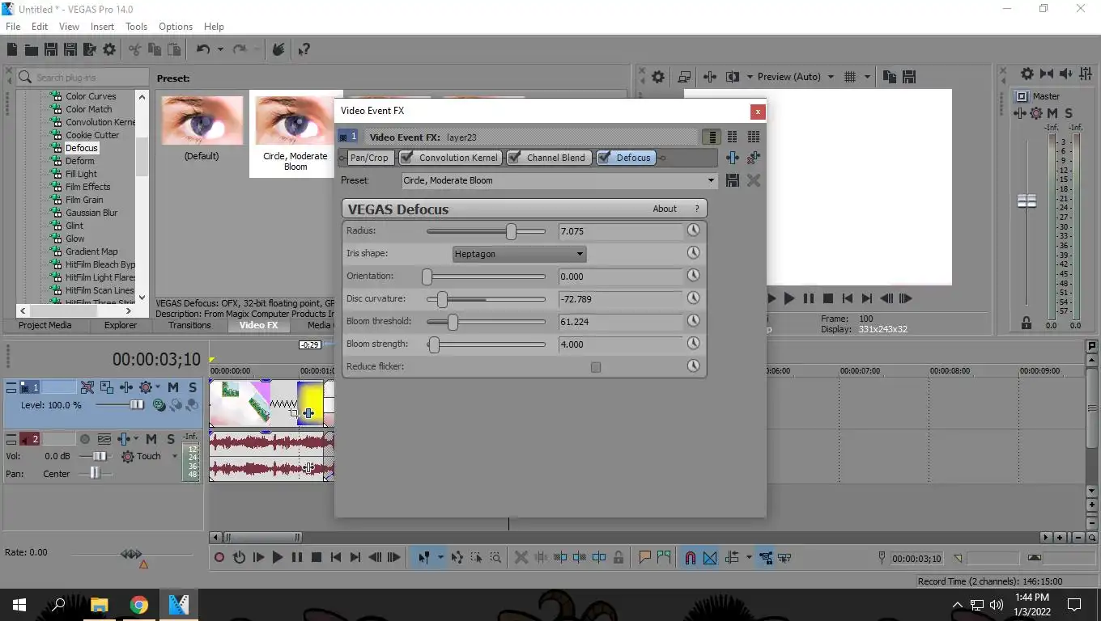Animate the Radius parameter clock icon
Screen dimensions: 1101x621
pos(693,230)
